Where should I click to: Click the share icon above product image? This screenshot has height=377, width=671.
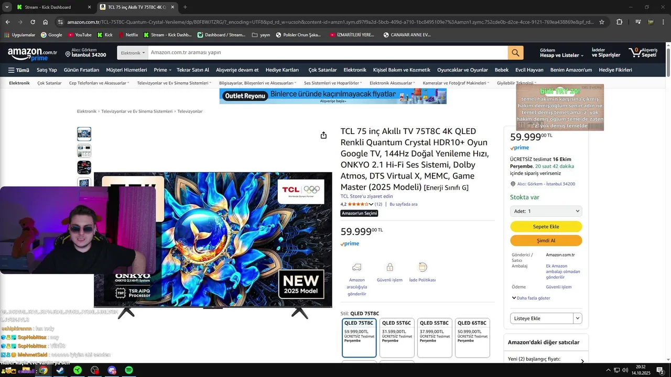(323, 135)
